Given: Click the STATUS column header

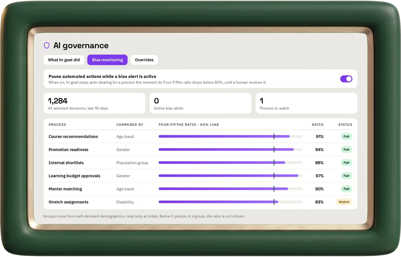Looking at the screenshot, I should pyautogui.click(x=345, y=125).
